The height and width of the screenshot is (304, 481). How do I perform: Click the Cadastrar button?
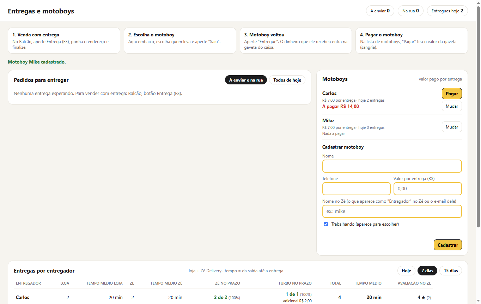(447, 245)
